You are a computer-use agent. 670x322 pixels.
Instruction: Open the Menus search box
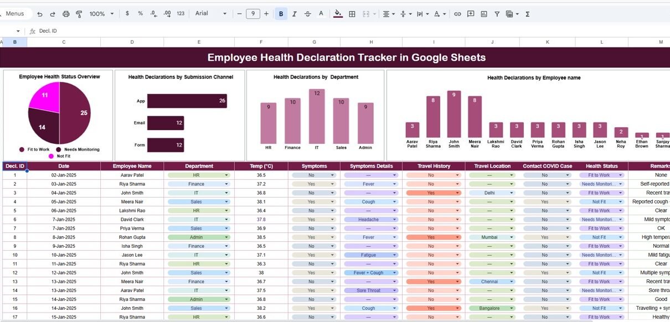pos(16,14)
